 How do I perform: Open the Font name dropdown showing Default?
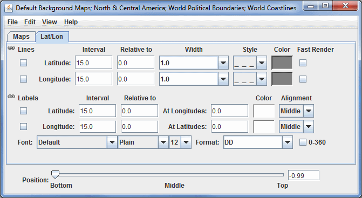coord(112,142)
